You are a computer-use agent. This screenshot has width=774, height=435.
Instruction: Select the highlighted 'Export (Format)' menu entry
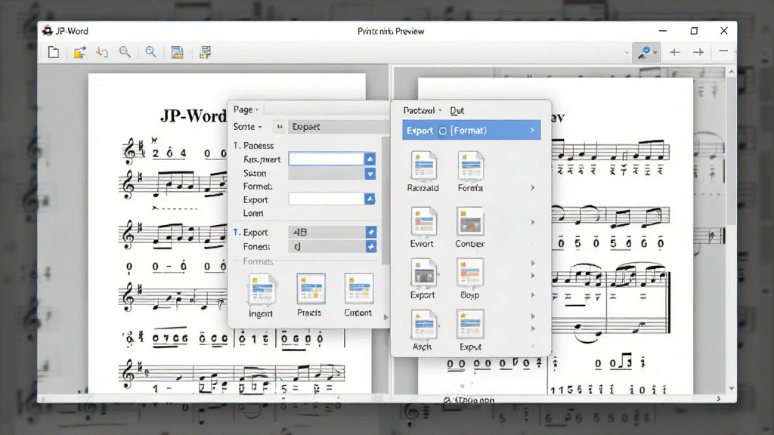[x=472, y=130]
